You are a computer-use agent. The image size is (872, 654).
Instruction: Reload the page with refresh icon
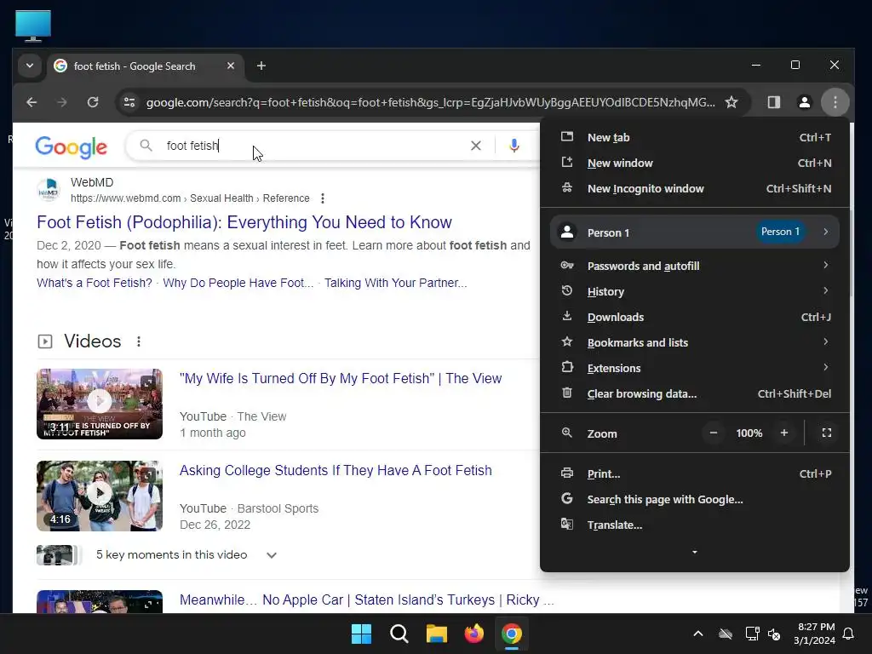93,102
